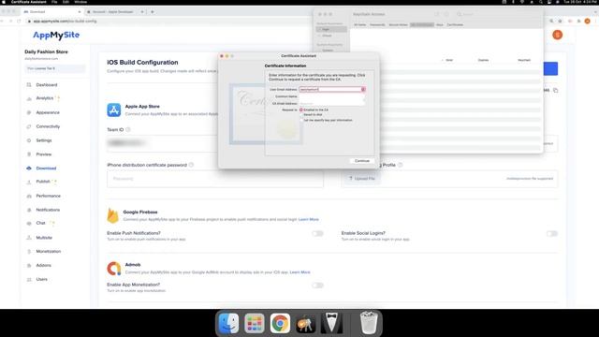Click info icon next to Team ID
The width and height of the screenshot is (599, 337).
pos(128,129)
